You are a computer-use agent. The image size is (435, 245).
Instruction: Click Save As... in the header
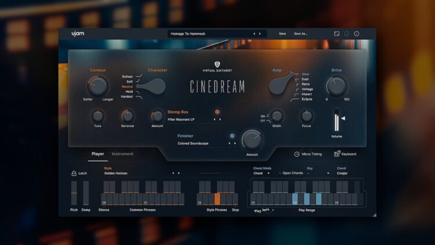tap(300, 34)
